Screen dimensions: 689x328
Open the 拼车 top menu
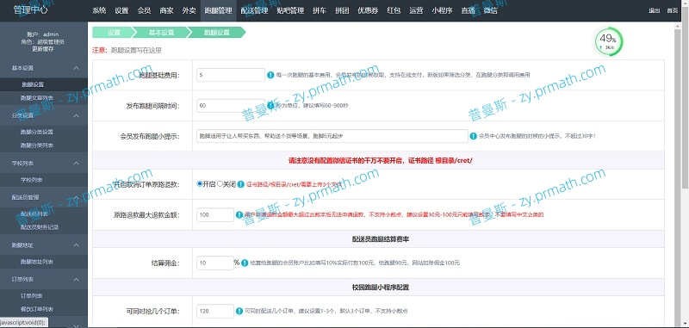pos(320,10)
